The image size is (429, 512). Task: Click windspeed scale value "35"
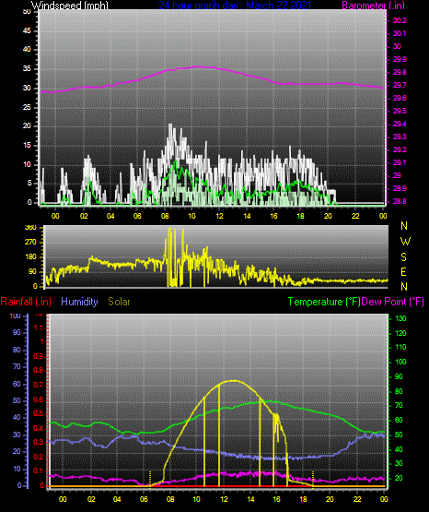pos(27,69)
